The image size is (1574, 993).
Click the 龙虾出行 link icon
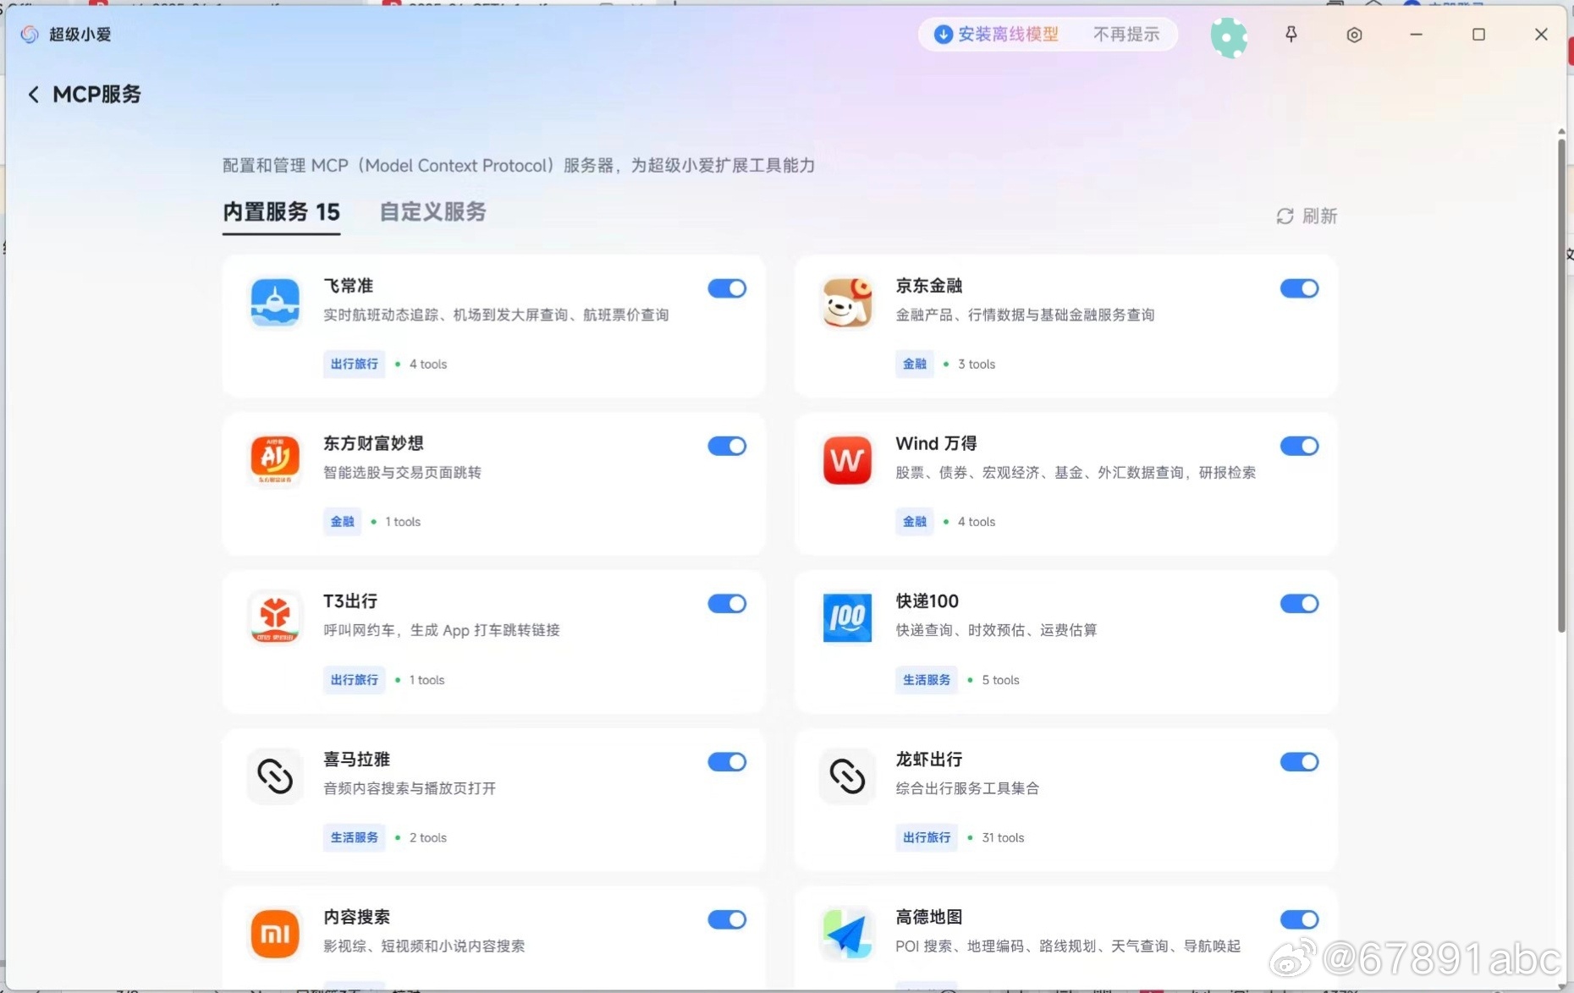[x=847, y=776]
